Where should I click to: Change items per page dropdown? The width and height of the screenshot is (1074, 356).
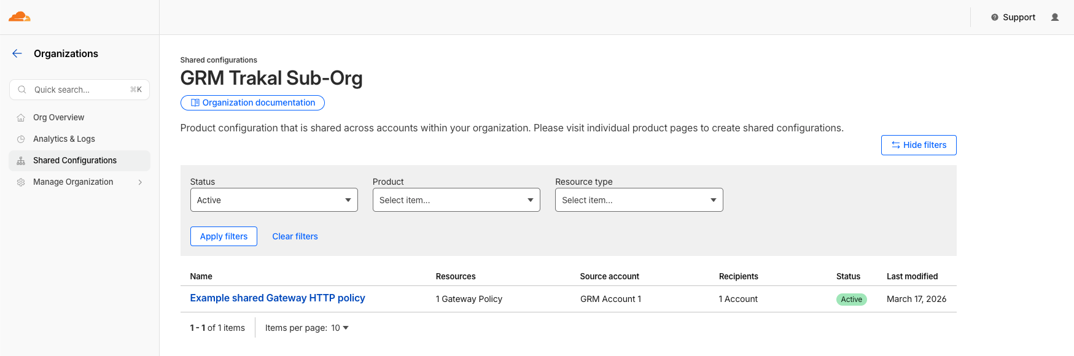340,328
